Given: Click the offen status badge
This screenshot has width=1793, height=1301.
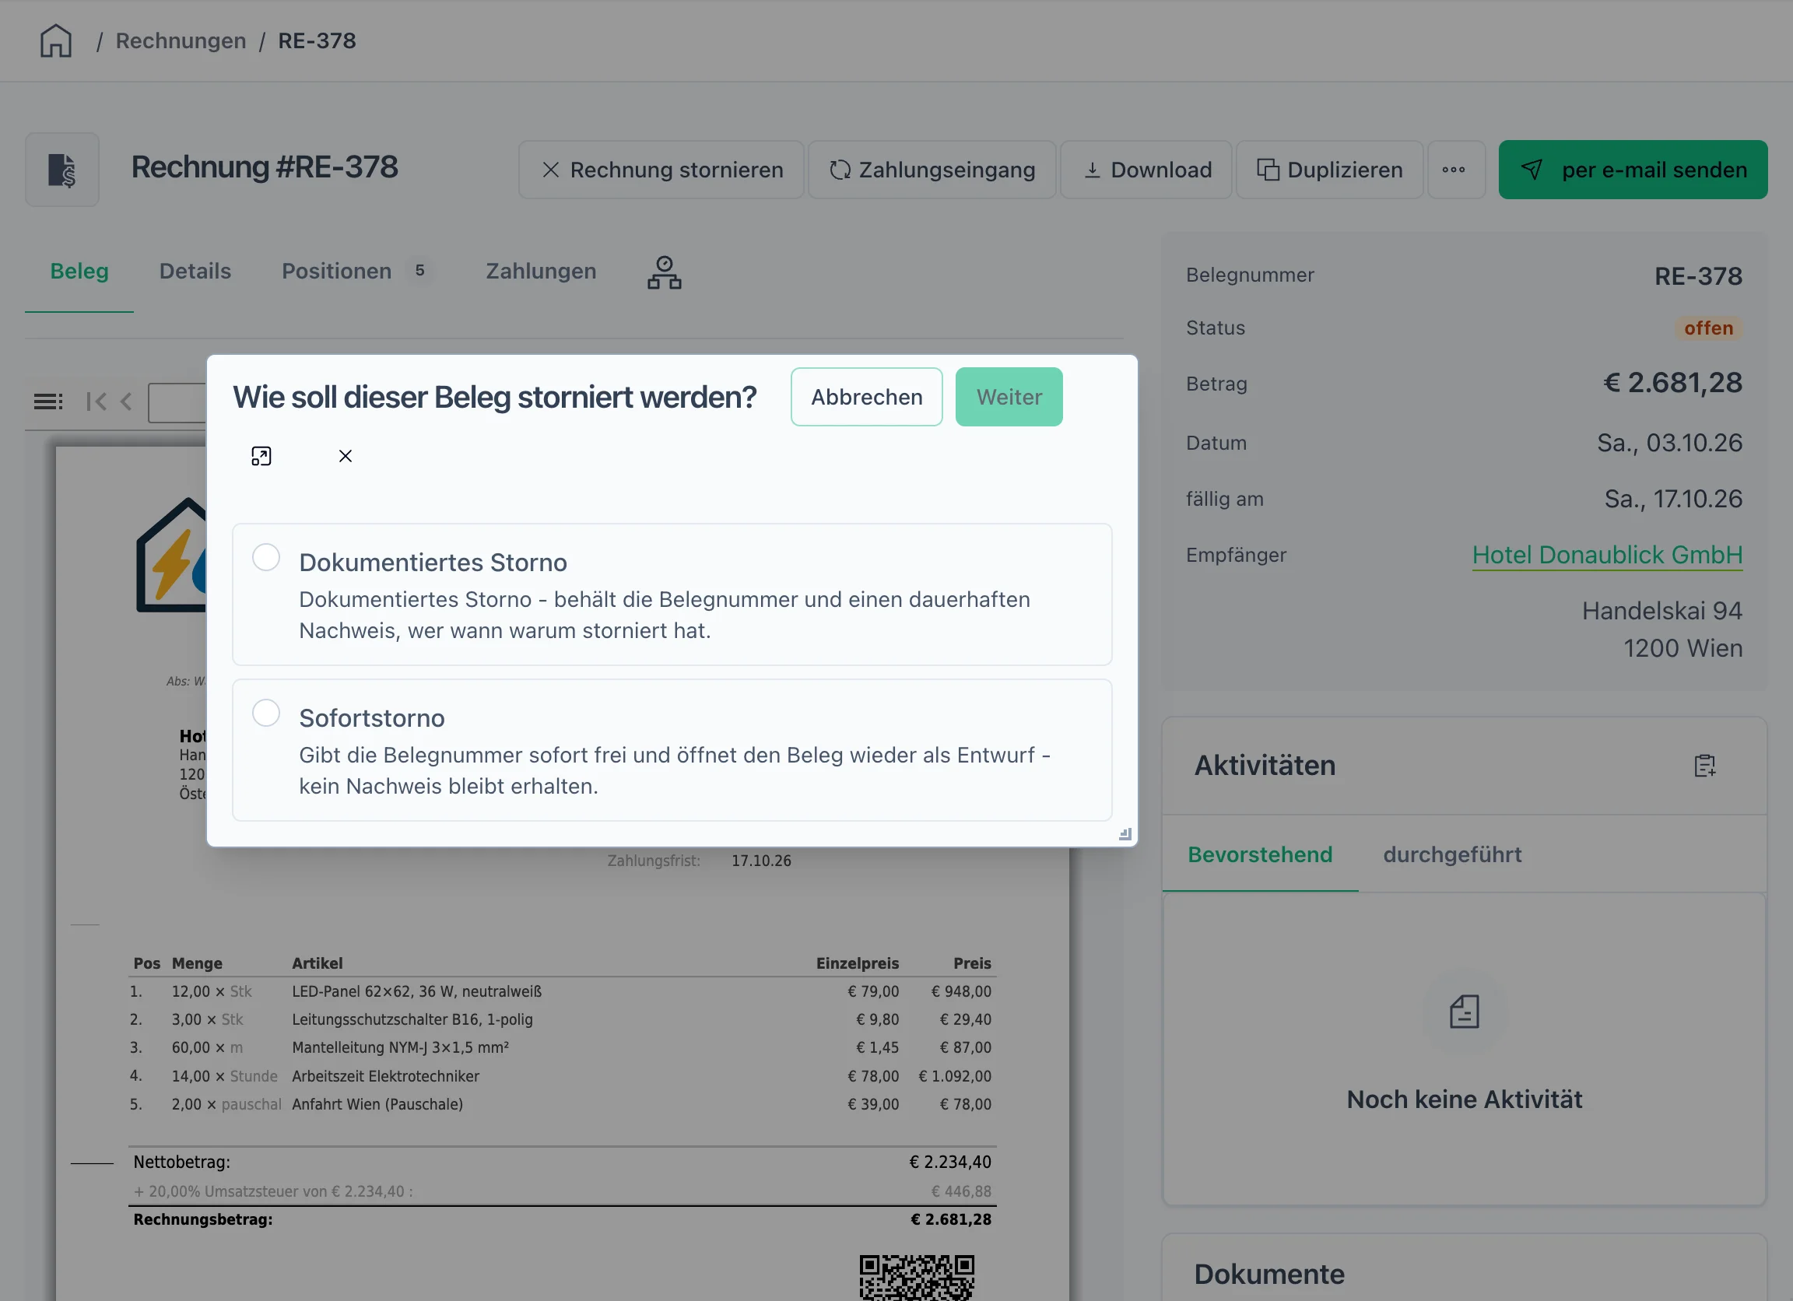Looking at the screenshot, I should (x=1708, y=328).
